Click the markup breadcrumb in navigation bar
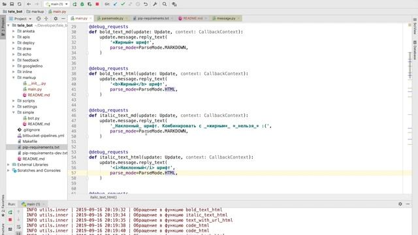The image size is (418, 235). pos(35,12)
